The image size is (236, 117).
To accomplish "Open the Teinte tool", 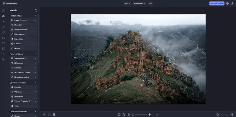I will (x=24, y=106).
